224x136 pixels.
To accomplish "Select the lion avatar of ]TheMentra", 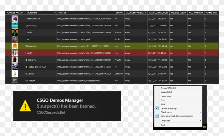I will coord(15,46).
